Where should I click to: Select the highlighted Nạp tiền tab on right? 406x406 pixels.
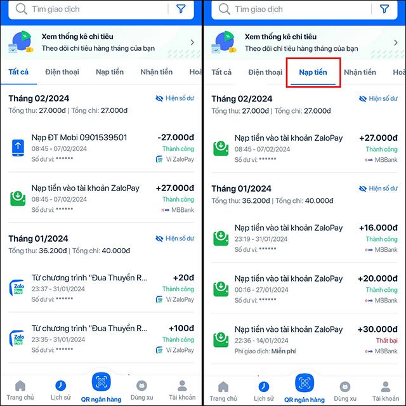[x=313, y=72]
